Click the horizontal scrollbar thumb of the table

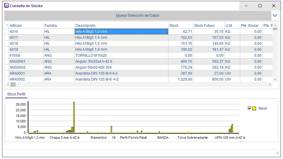tap(13, 85)
